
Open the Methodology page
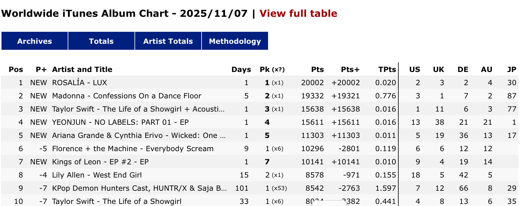point(235,41)
